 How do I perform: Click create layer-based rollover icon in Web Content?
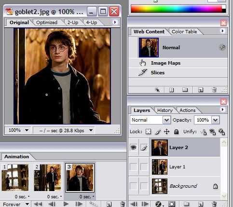click(x=157, y=90)
